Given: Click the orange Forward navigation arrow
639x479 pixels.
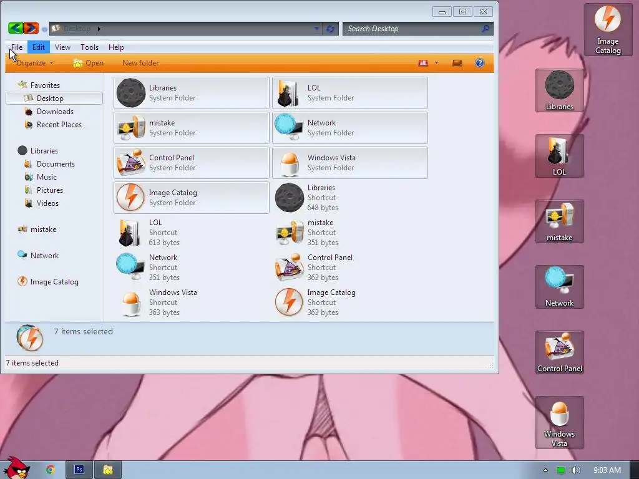Looking at the screenshot, I should [x=31, y=28].
